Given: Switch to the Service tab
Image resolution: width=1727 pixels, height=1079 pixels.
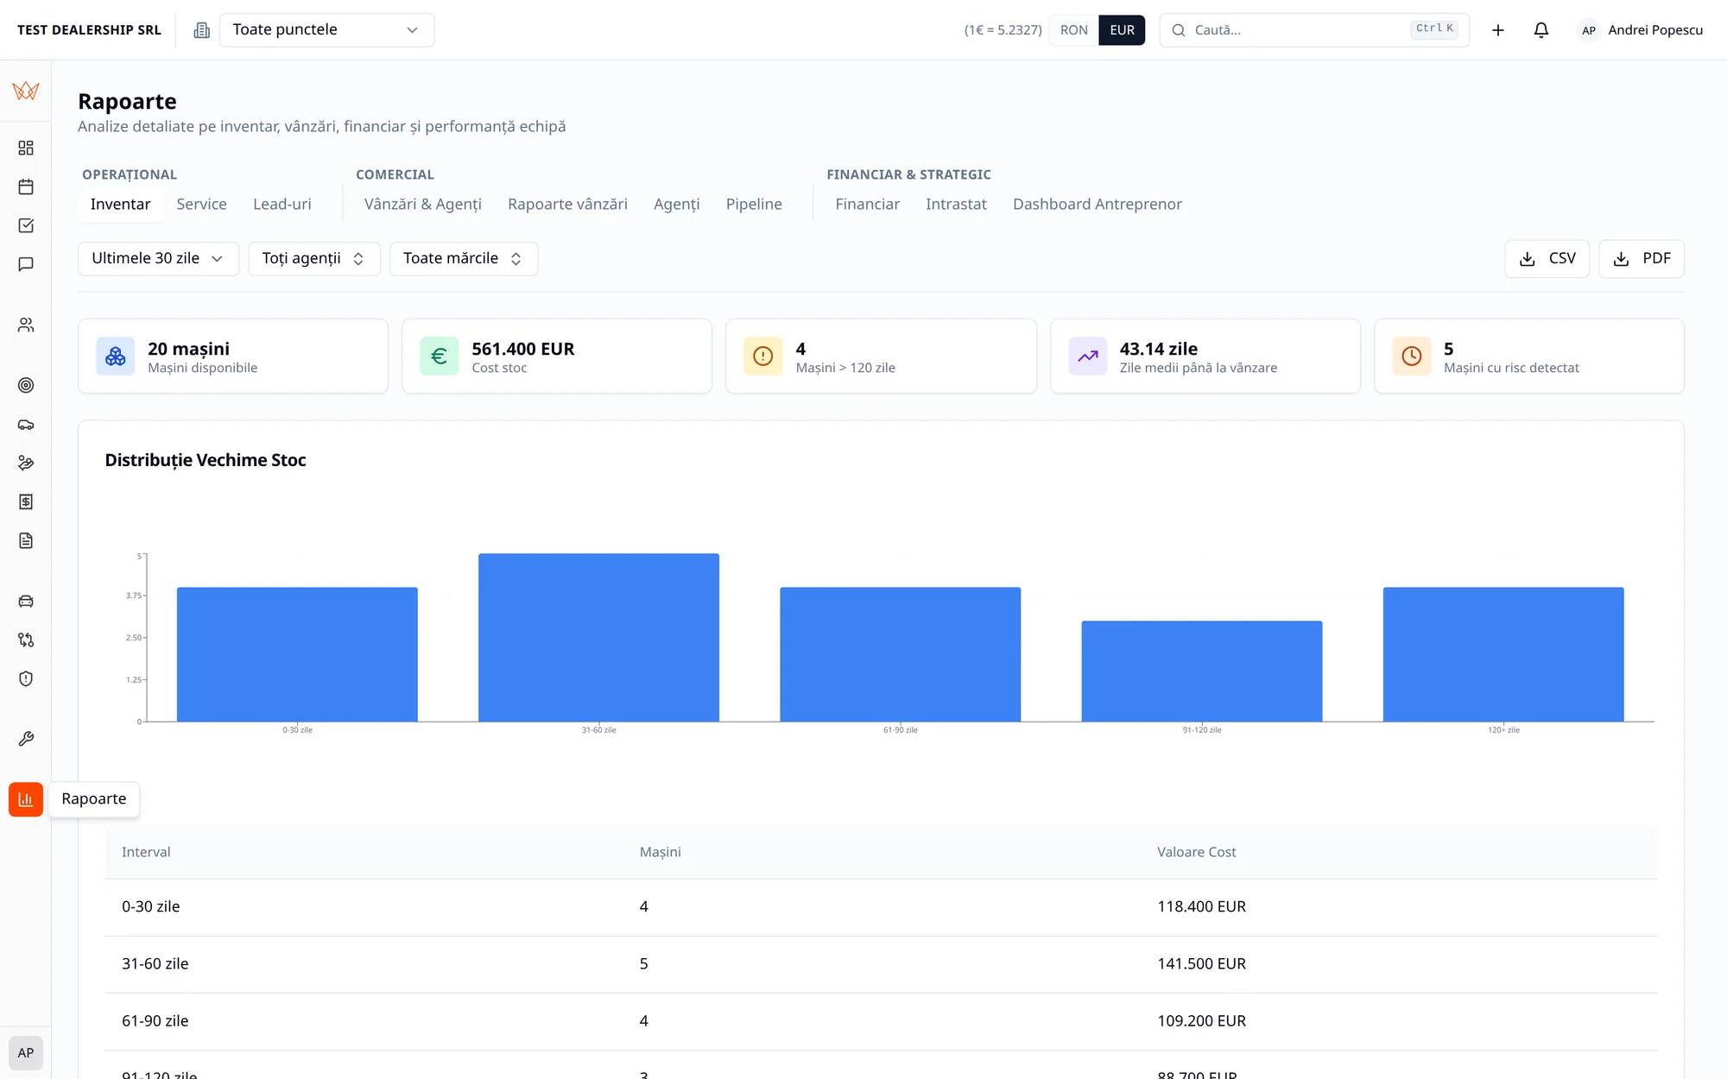Looking at the screenshot, I should pos(202,205).
